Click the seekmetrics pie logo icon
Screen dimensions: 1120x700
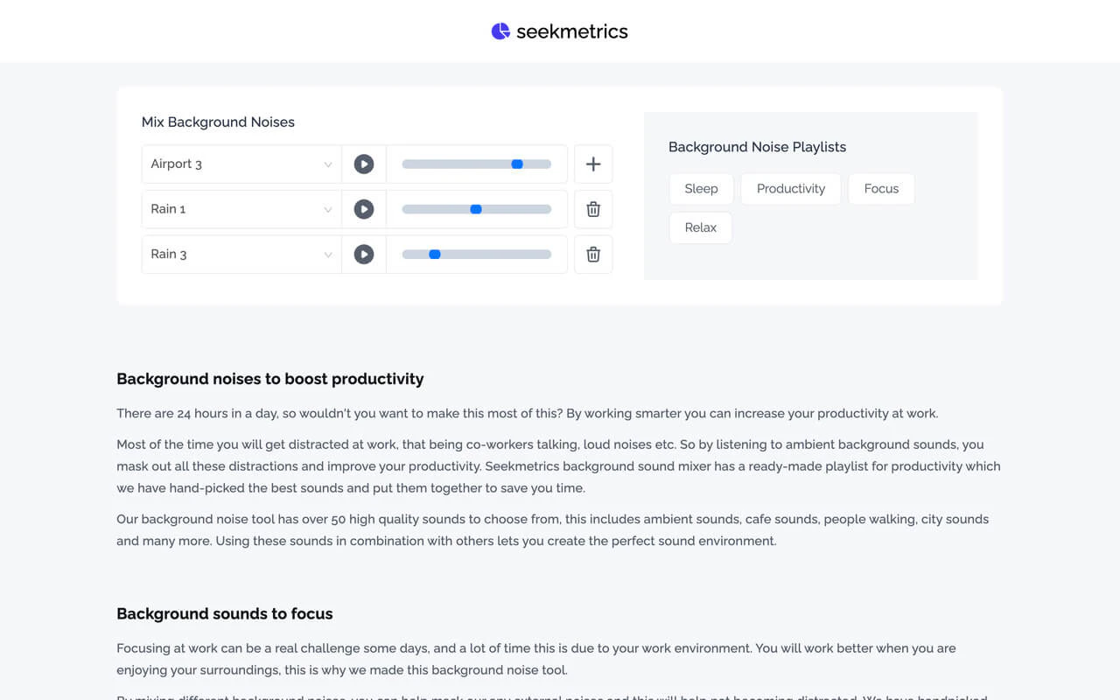(500, 31)
